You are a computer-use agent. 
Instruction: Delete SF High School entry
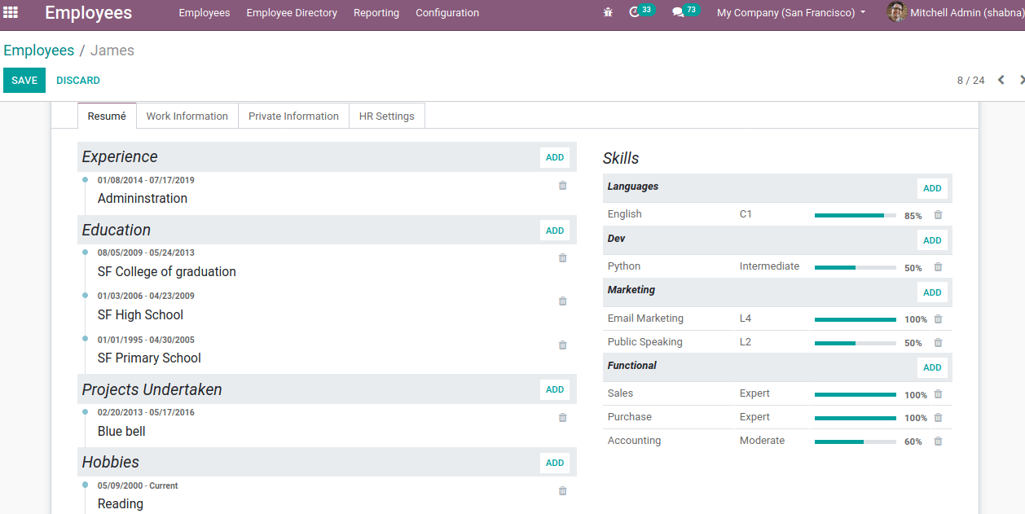pyautogui.click(x=562, y=301)
